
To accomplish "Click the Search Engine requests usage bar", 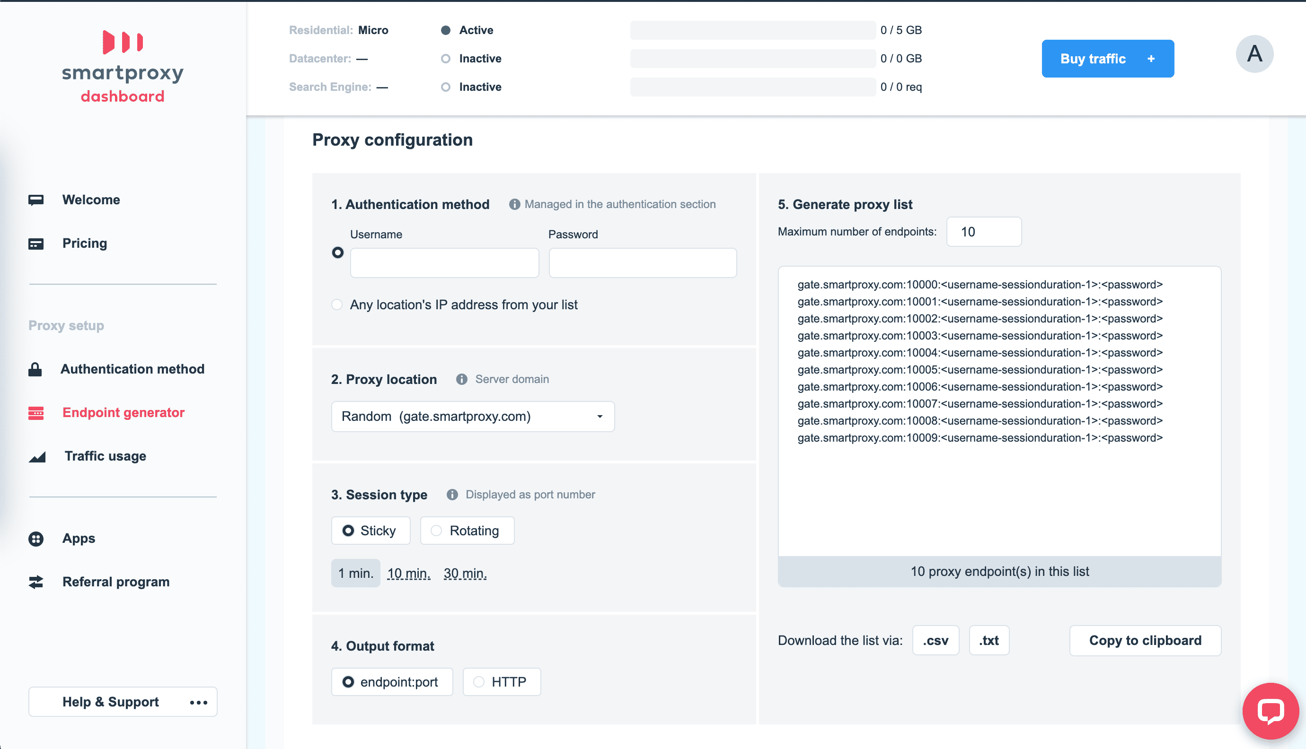I will click(x=753, y=87).
